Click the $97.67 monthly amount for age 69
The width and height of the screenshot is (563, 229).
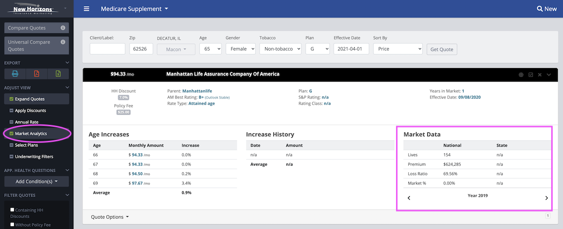point(139,183)
